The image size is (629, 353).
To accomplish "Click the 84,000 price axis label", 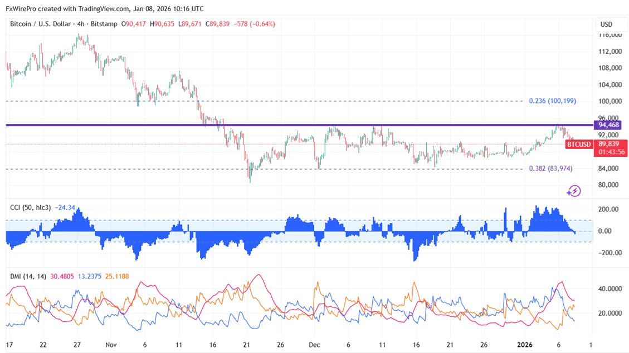I will [608, 168].
